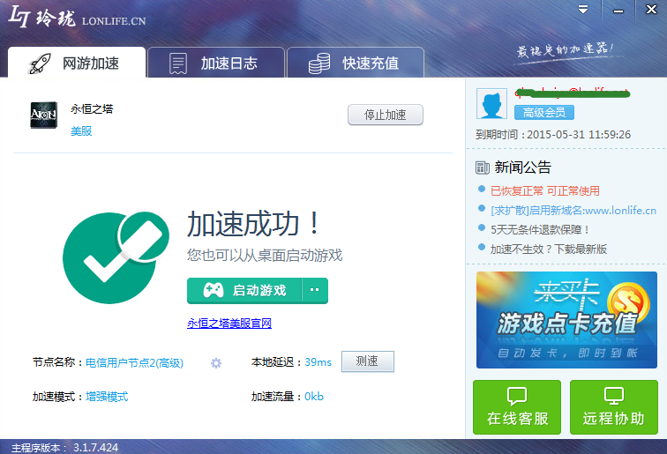The width and height of the screenshot is (667, 454).
Task: Click the AION game icon
Action: [43, 115]
